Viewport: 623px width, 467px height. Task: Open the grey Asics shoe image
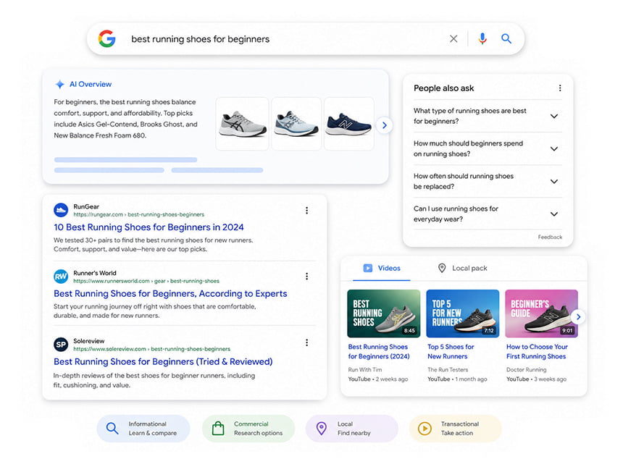[x=243, y=124]
